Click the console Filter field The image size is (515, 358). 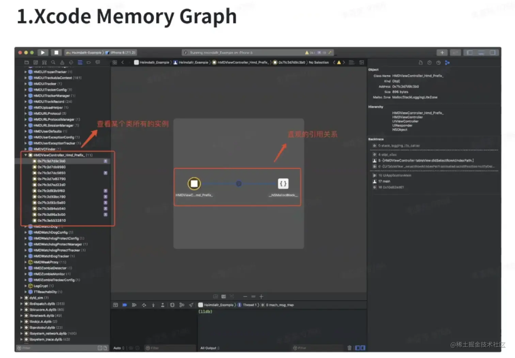pos(318,348)
